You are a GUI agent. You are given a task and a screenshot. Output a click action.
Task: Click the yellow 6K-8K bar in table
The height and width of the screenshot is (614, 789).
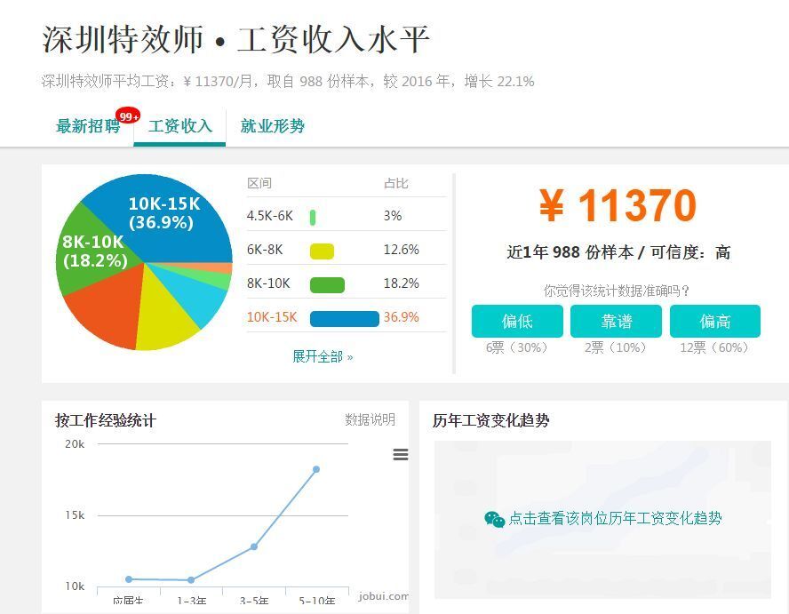(x=322, y=251)
